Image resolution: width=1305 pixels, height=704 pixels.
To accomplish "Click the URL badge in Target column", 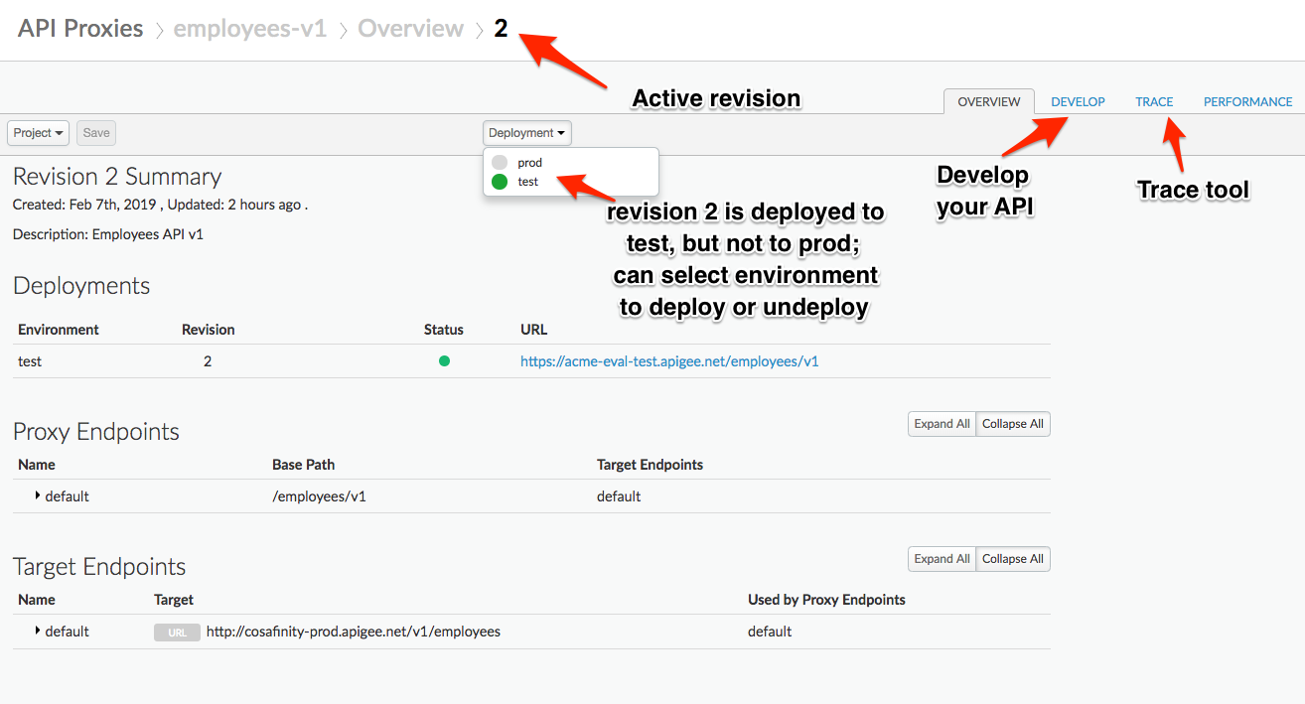I will point(177,633).
